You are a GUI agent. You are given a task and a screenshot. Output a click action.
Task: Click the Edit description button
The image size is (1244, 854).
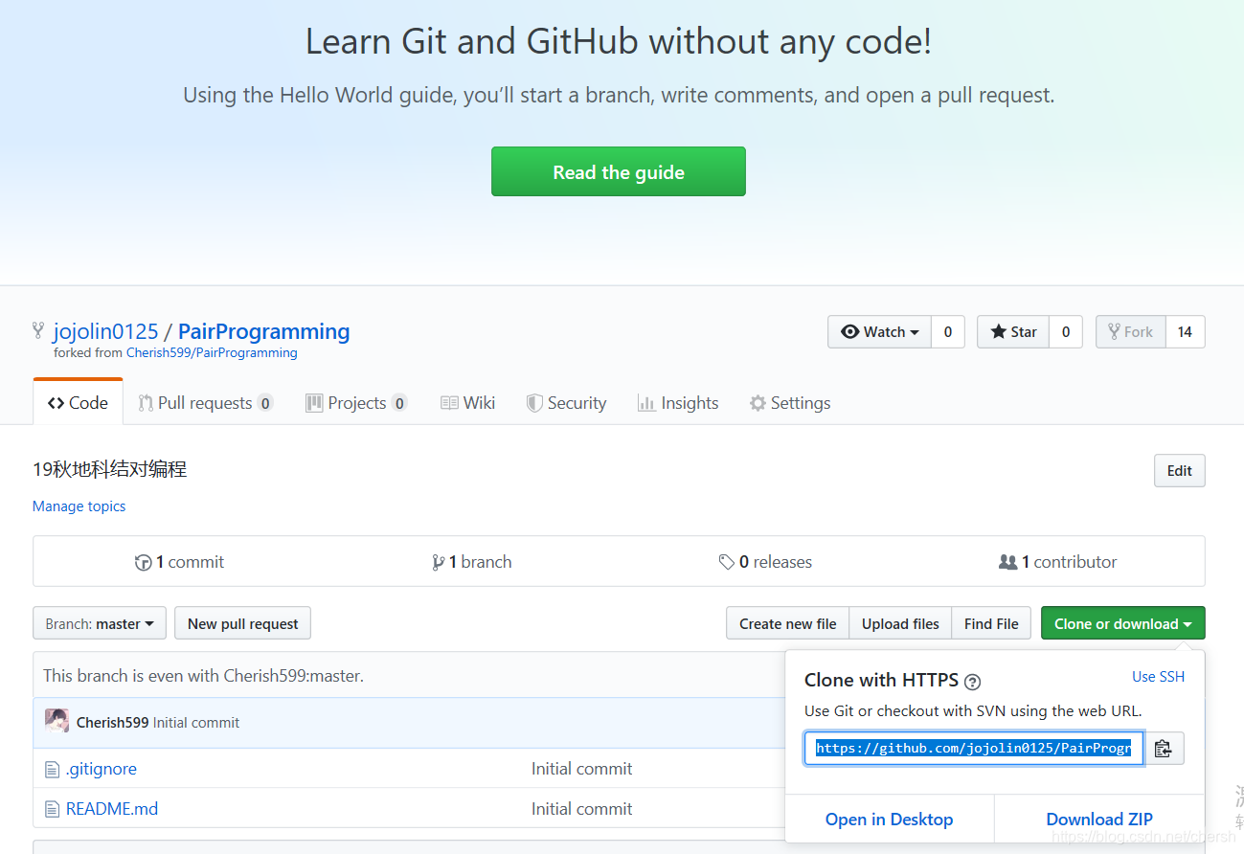click(1180, 470)
